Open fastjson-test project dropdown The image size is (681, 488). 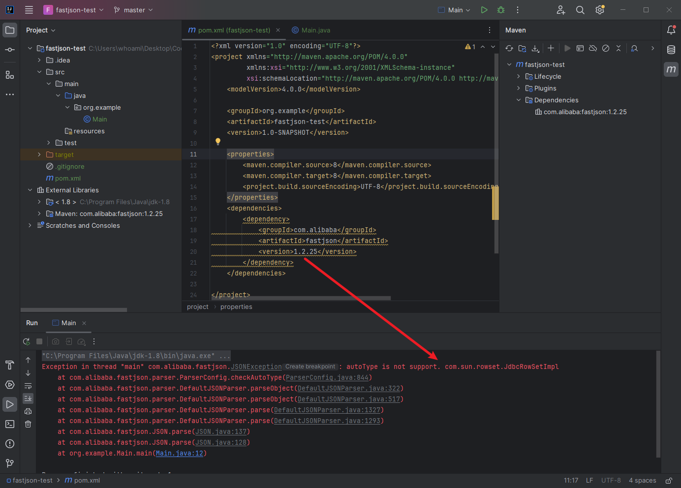[74, 10]
